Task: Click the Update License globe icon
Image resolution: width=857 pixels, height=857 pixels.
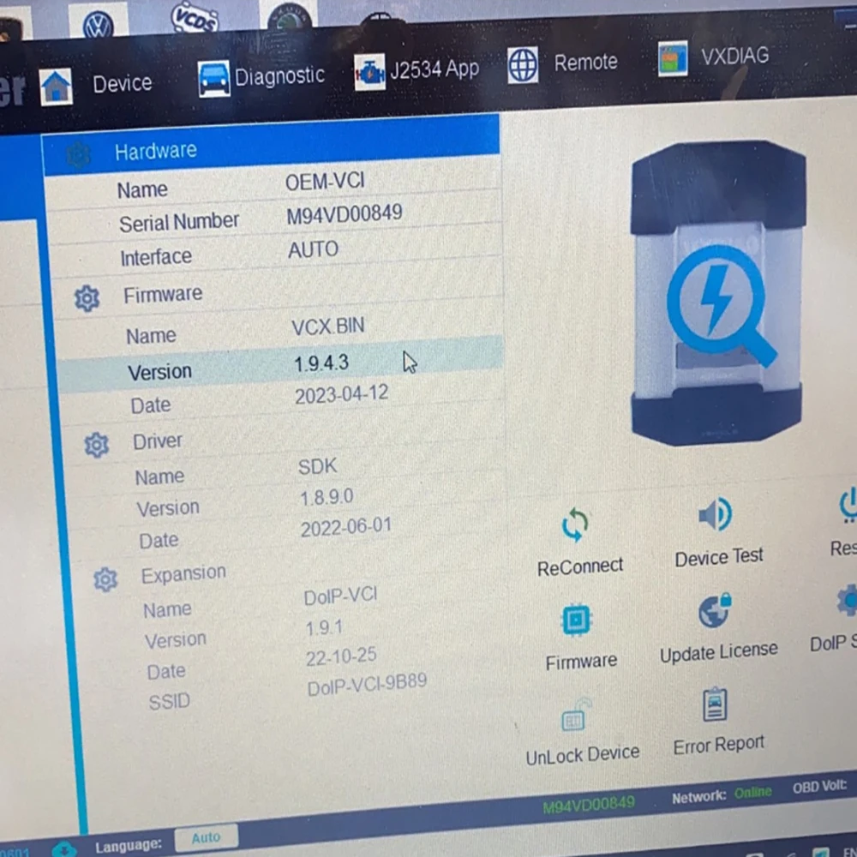Action: 715,610
